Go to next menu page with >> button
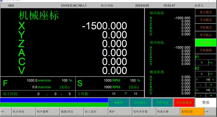The image size is (217, 117). [210, 111]
